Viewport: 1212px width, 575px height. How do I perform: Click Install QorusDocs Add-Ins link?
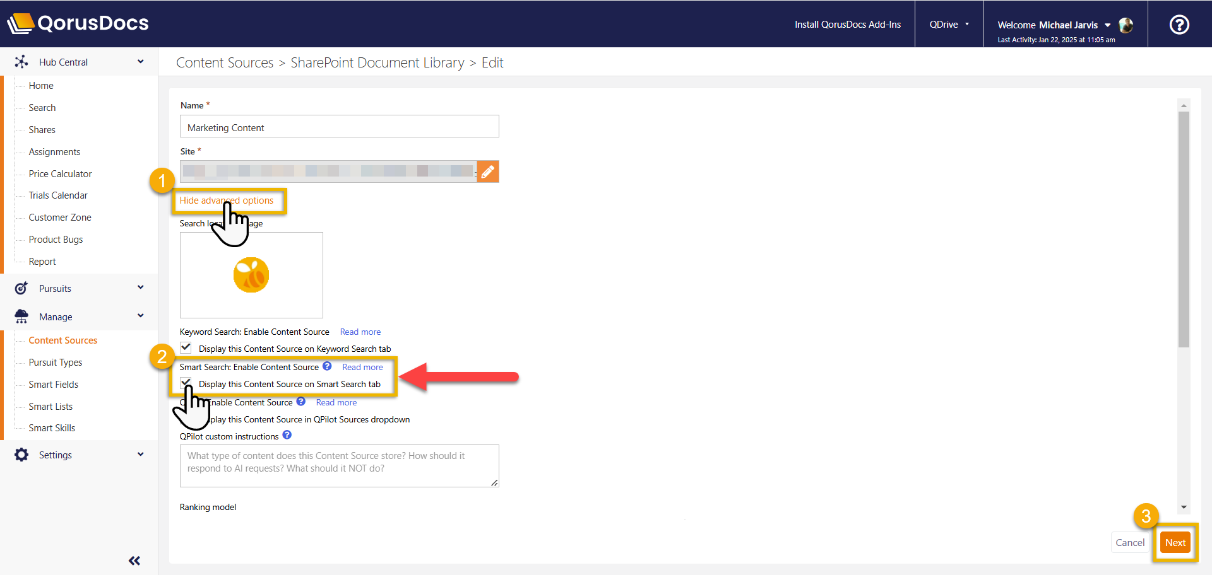point(848,25)
